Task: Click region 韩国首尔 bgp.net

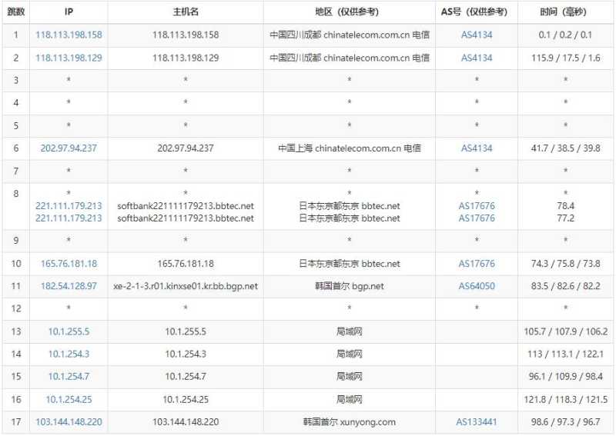Action: [x=350, y=286]
